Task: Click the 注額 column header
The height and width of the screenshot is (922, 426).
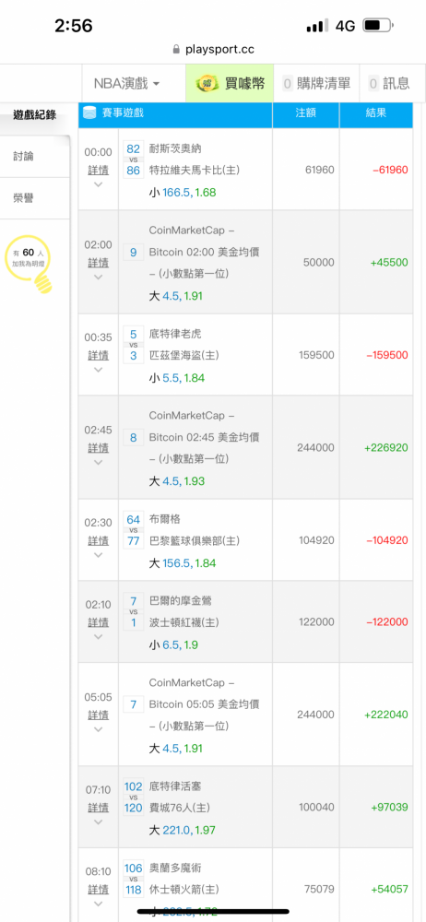Action: [306, 113]
